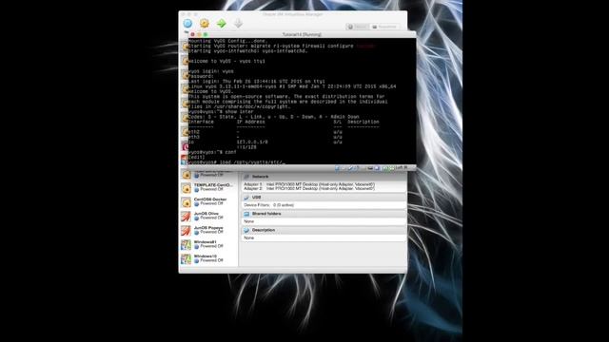Select the JunOS Olive VM name
The height and width of the screenshot is (342, 609).
coord(206,214)
